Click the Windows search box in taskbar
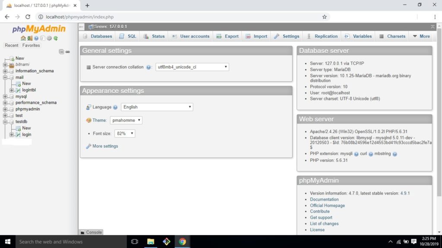This screenshot has height=248, width=442. (71, 242)
